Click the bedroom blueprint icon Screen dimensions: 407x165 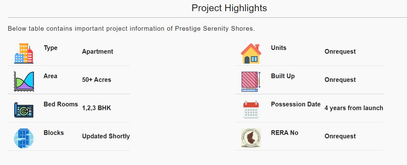point(24,110)
